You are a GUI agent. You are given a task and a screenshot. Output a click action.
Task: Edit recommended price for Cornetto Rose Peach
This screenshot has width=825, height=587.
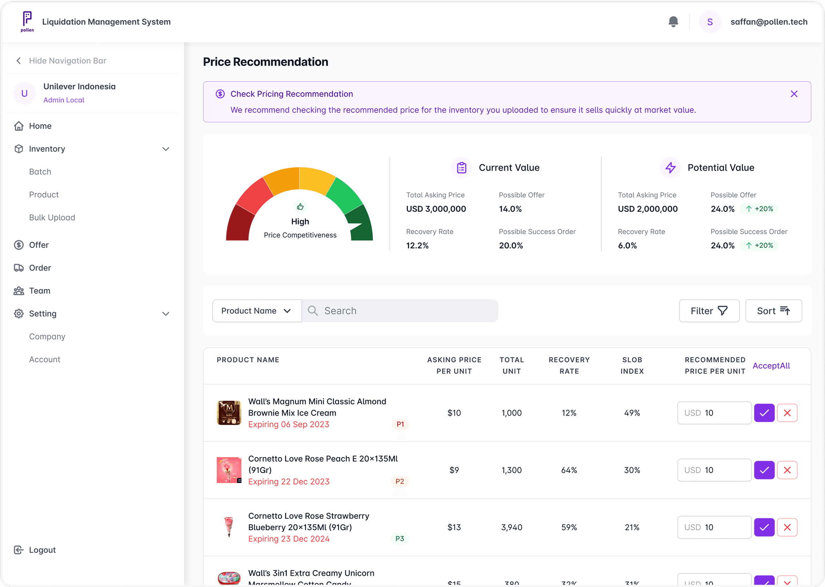pyautogui.click(x=714, y=470)
